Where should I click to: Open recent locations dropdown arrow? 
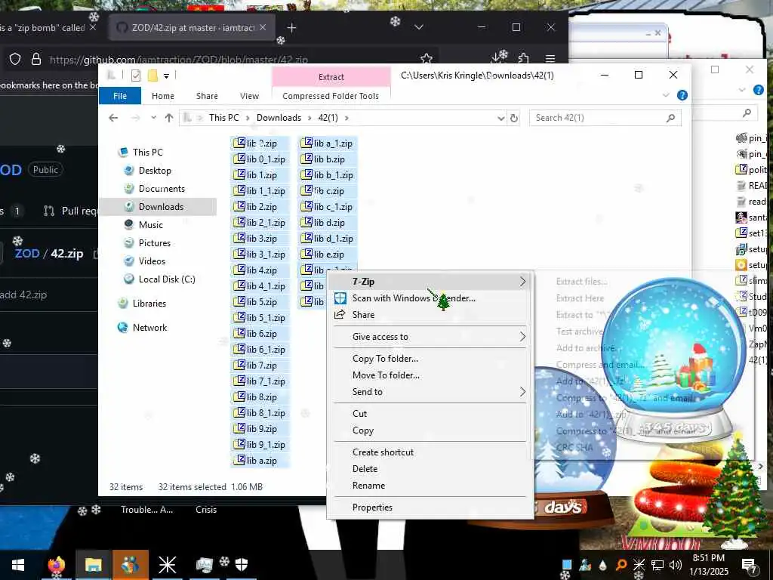coord(154,118)
